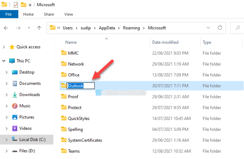Sort by the Name column header
This screenshot has width=244, height=159.
click(71, 42)
